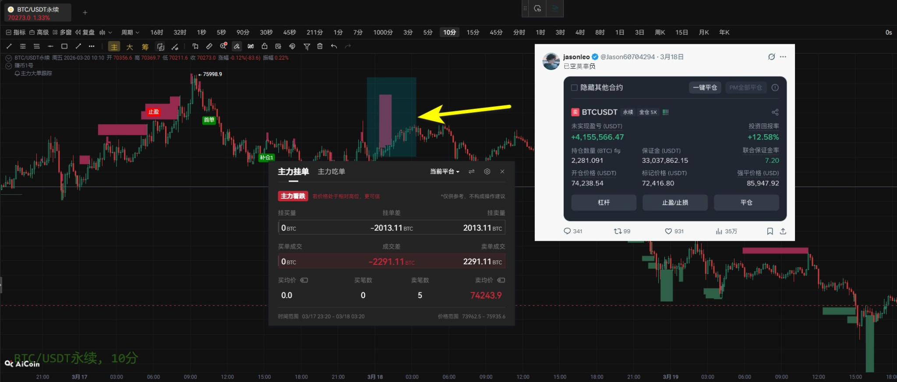Image resolution: width=897 pixels, height=382 pixels.
Task: Click the filter funnel icon
Action: point(307,46)
